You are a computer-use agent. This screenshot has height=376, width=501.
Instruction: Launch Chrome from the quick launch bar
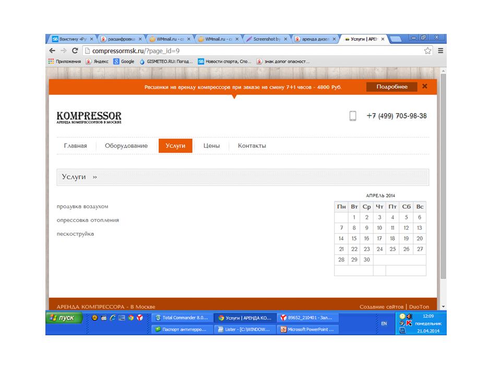(x=130, y=318)
